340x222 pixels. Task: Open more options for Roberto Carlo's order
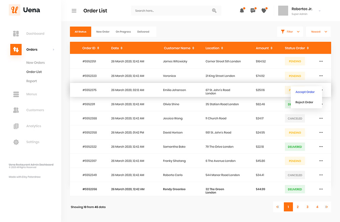(321, 175)
